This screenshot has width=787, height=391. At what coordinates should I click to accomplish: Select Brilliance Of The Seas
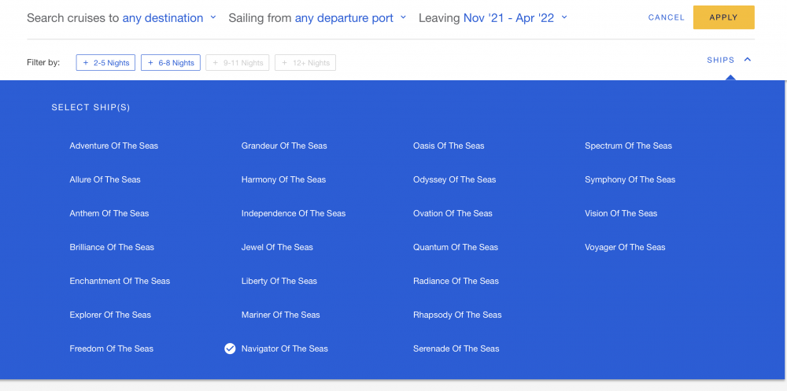pyautogui.click(x=112, y=248)
